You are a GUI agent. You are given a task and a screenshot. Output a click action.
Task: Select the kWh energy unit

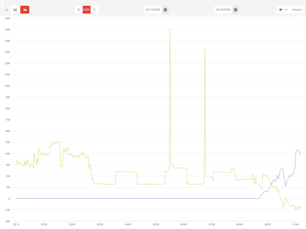click(x=87, y=10)
